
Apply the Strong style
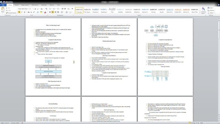click(153, 11)
